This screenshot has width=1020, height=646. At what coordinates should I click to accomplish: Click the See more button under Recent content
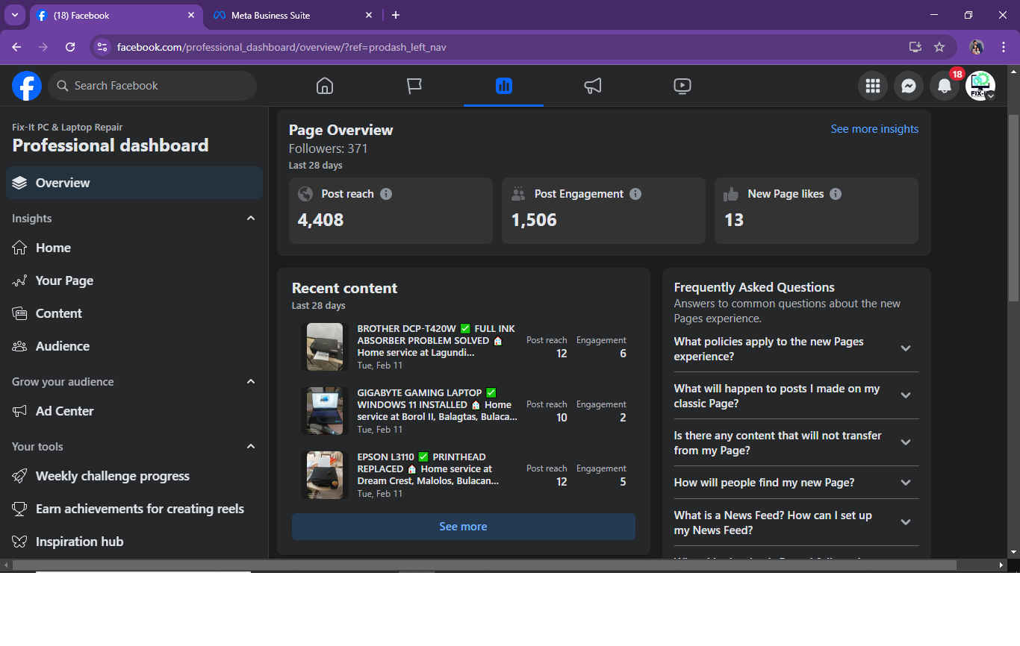tap(463, 527)
